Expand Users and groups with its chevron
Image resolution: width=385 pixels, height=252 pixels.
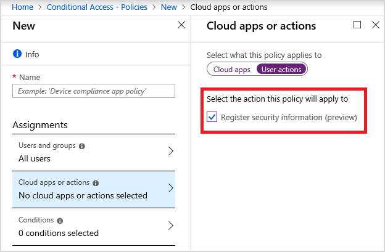coord(170,152)
